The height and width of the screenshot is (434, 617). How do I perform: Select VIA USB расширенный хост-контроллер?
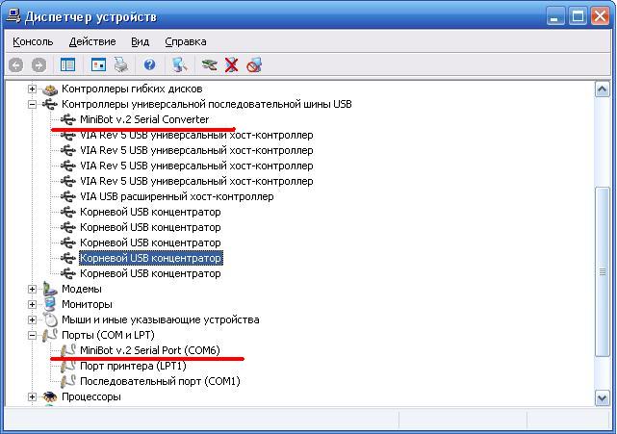pyautogui.click(x=177, y=196)
